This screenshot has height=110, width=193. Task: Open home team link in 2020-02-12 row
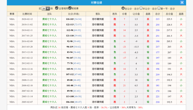[49, 19]
